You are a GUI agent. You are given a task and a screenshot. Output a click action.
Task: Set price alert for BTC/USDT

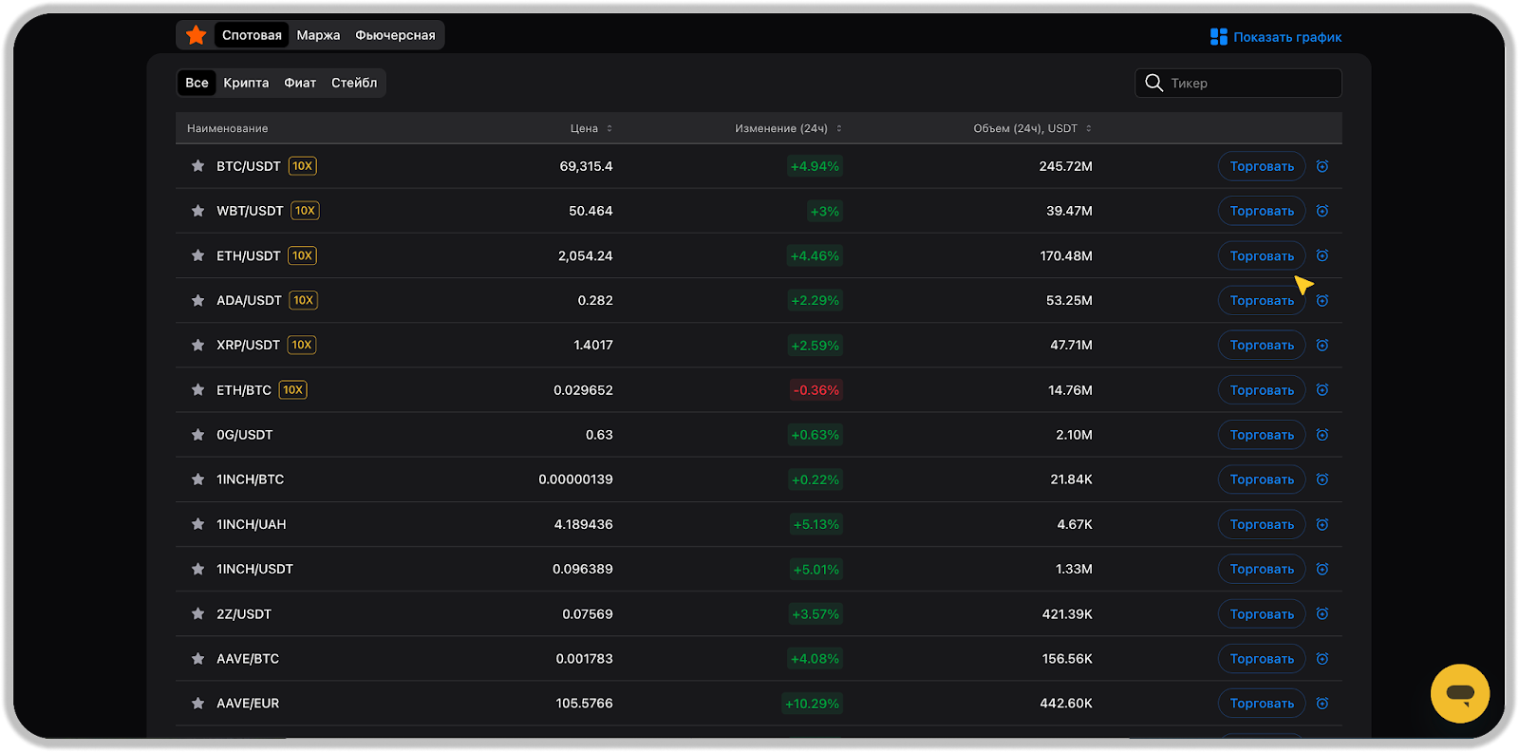click(1322, 166)
